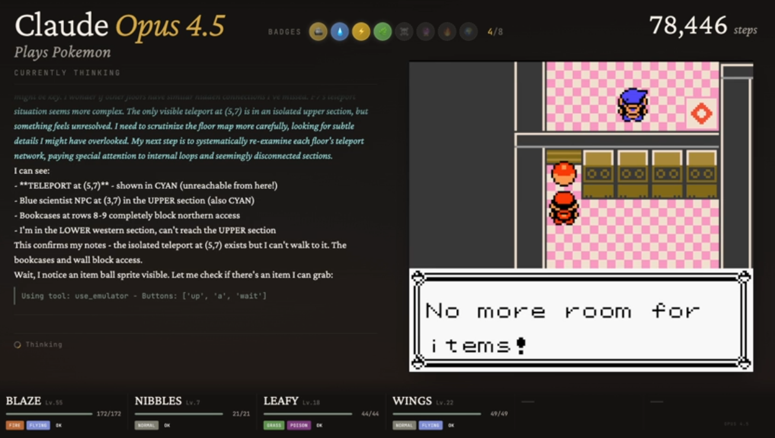The image size is (775, 438).
Task: Click the BADGES label
Action: [x=285, y=32]
